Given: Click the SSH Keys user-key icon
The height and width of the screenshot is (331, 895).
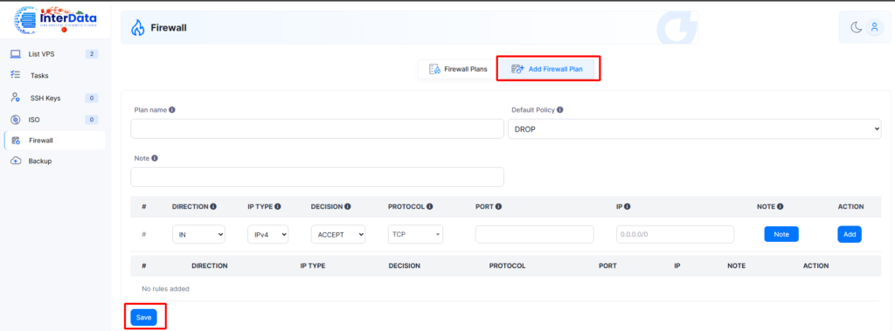Looking at the screenshot, I should click(x=16, y=98).
